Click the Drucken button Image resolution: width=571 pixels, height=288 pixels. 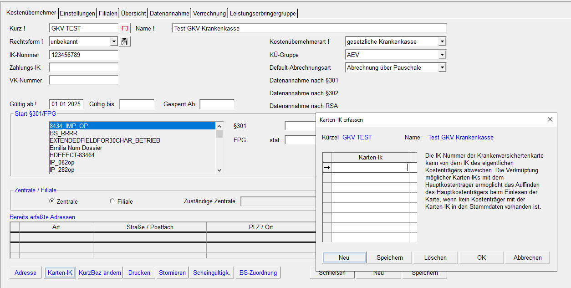[139, 273]
